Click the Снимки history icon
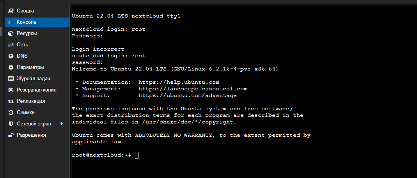Screen dimensions: 417x178 (11, 113)
